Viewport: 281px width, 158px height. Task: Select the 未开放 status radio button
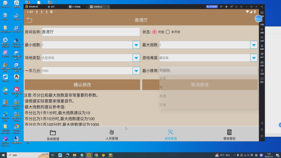168,32
